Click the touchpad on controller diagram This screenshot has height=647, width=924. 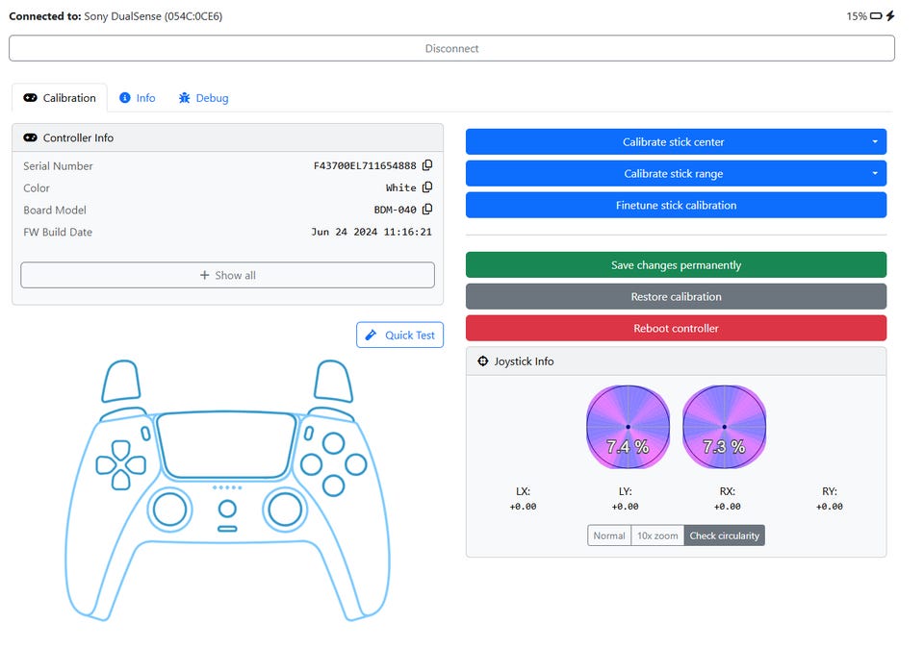click(x=227, y=444)
